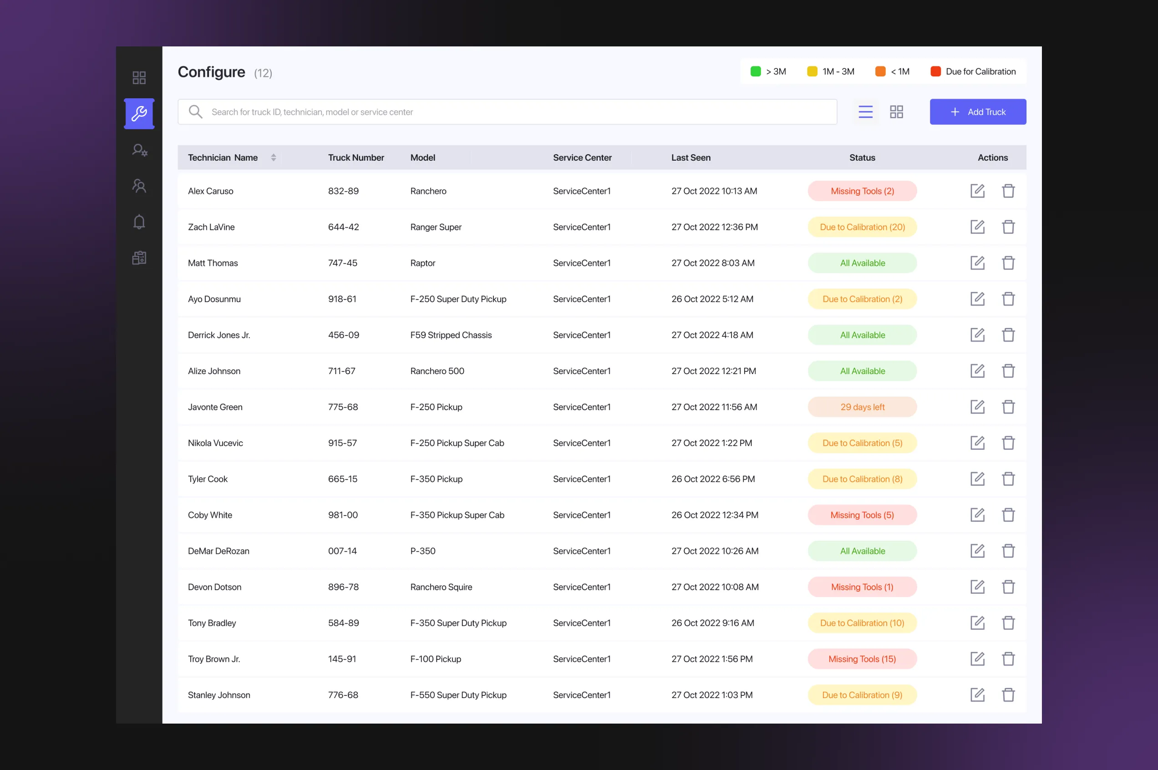Click the Due to Calibration (20) badge

(862, 227)
